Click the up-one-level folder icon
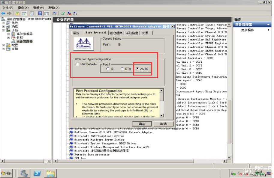Screen dimensions: 274x178 pyautogui.click(x=17, y=13)
